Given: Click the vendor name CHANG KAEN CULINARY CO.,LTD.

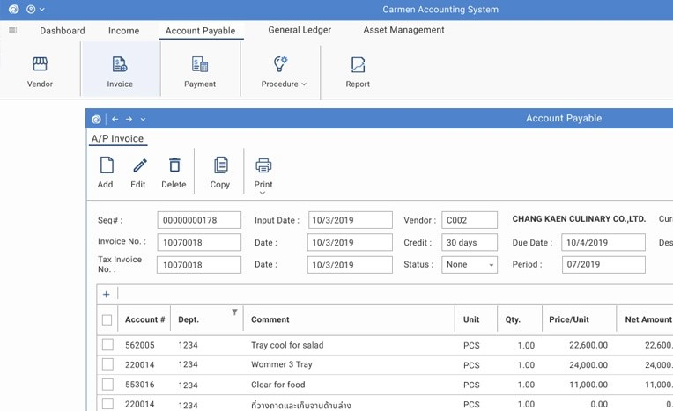Looking at the screenshot, I should (579, 219).
